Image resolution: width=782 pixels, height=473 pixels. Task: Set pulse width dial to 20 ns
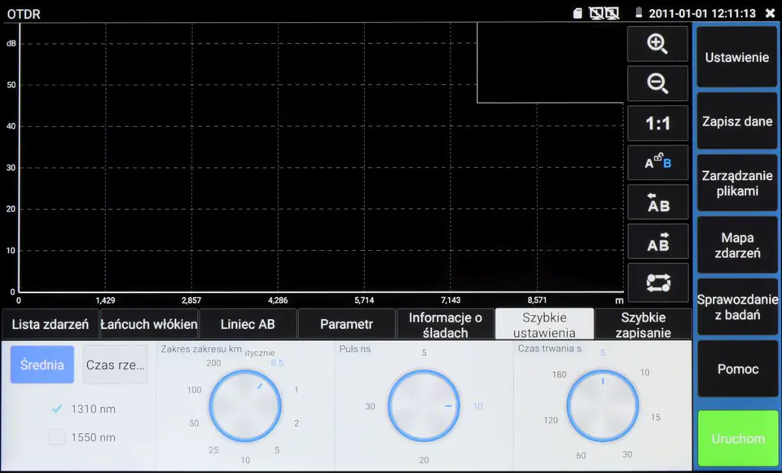tap(424, 460)
